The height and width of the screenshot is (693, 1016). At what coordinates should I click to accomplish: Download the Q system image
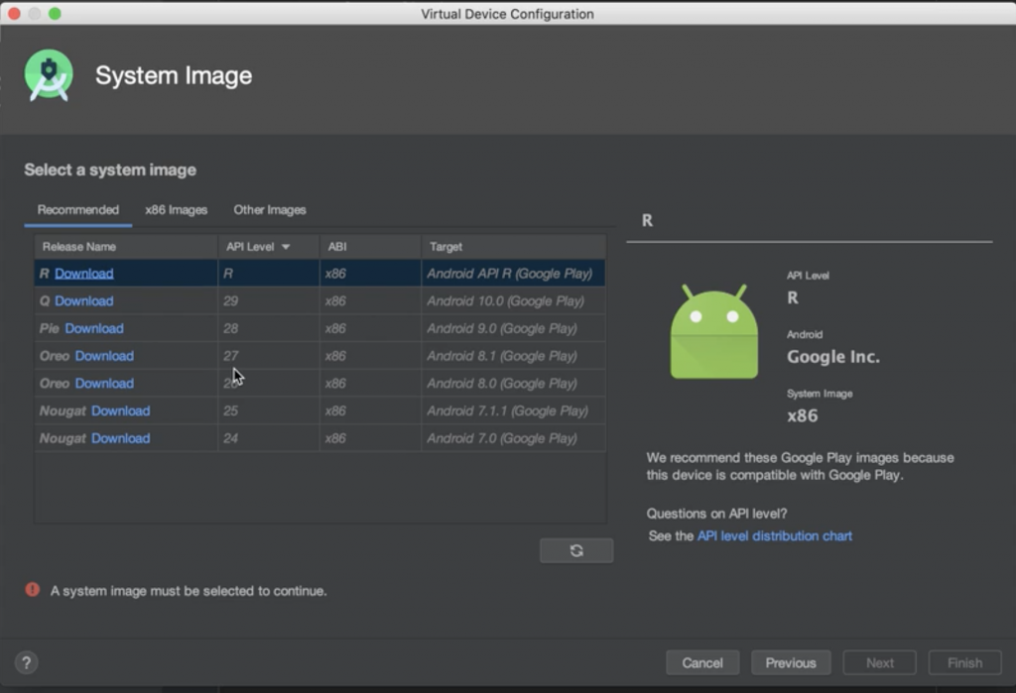coord(84,301)
